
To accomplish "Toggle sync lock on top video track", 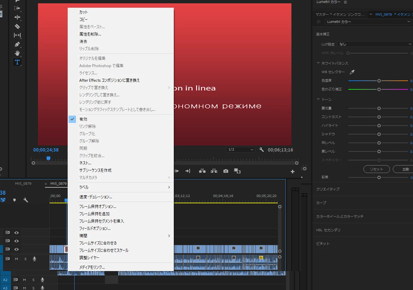I will [x=7, y=233].
